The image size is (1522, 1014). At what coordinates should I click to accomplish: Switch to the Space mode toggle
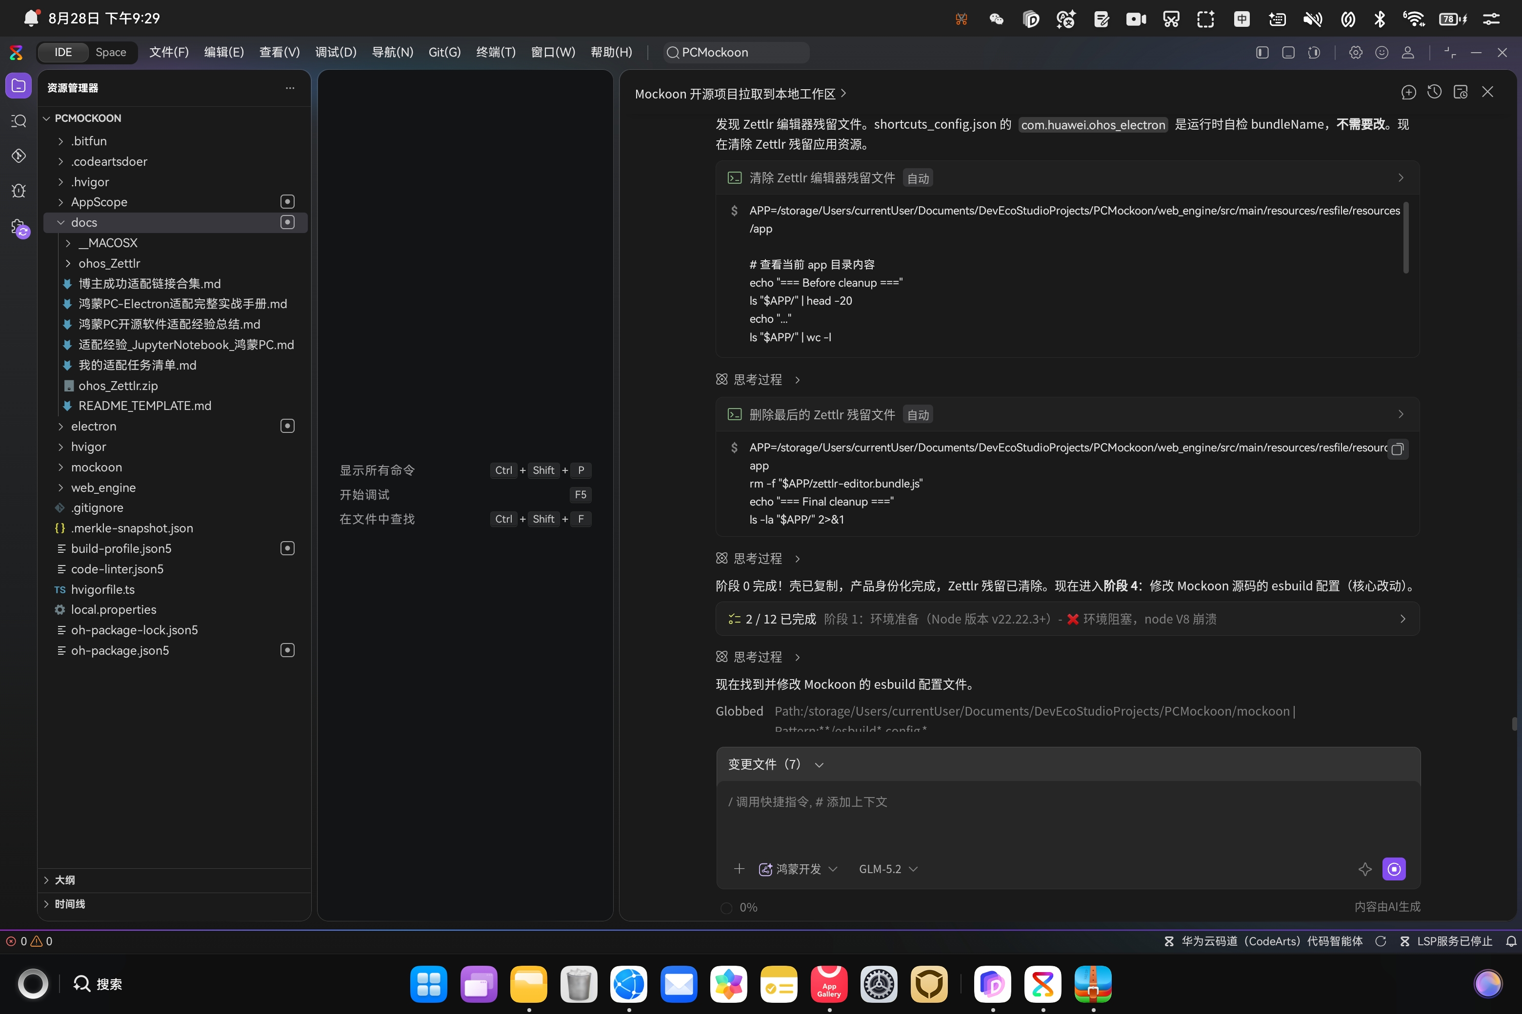(x=111, y=52)
